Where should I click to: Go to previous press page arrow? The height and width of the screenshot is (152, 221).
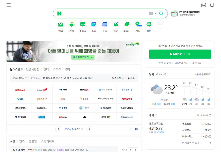tap(58, 129)
